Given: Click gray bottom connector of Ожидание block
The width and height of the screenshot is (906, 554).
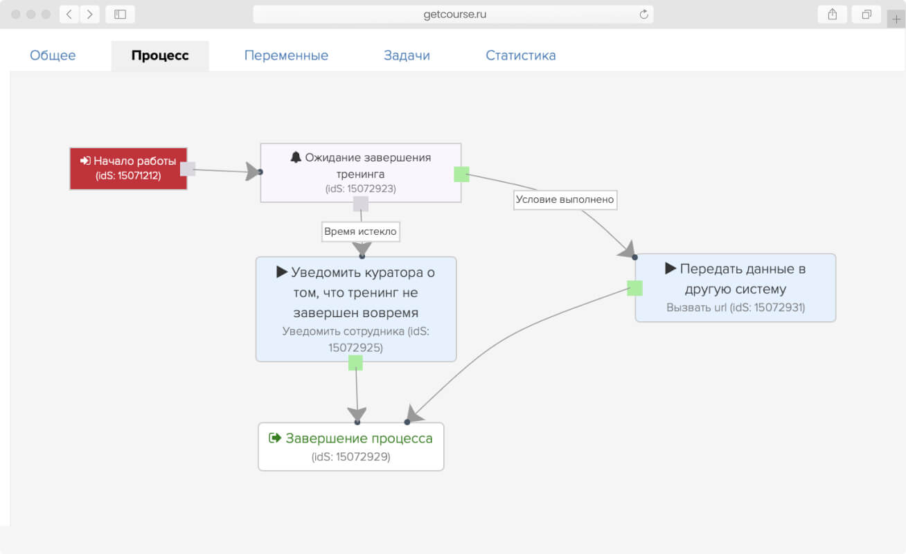Looking at the screenshot, I should pyautogui.click(x=361, y=204).
